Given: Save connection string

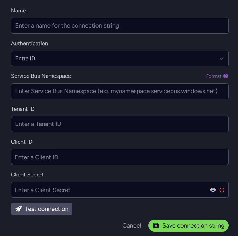Looking at the screenshot, I should coord(188,225).
